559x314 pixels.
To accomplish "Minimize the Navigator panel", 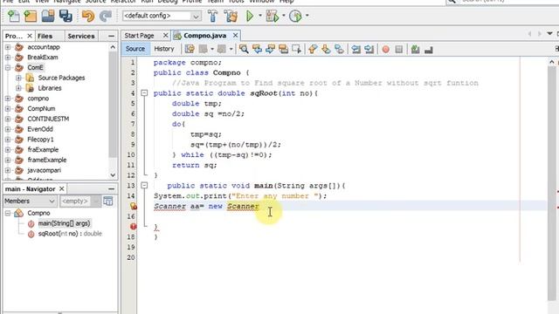I will (x=111, y=188).
